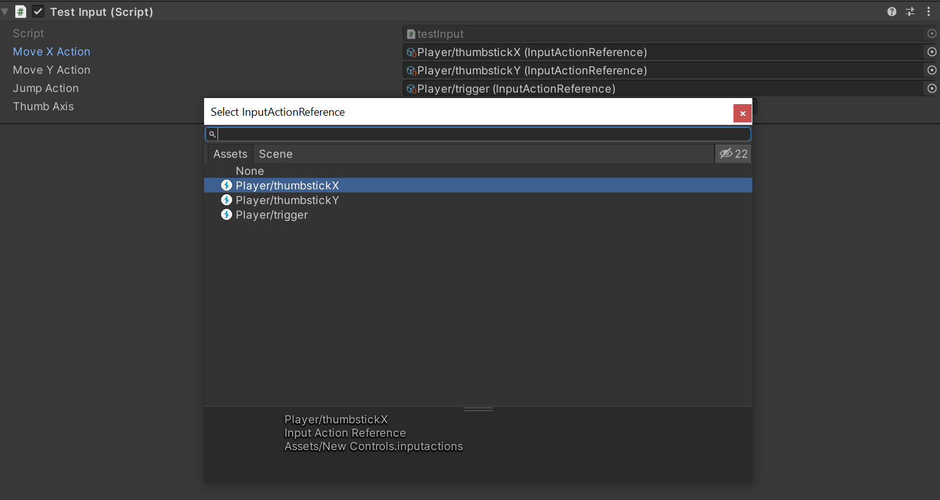
Task: Click the object picker for Move Y Action
Action: [931, 70]
